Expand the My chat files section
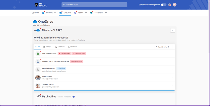This screenshot has height=106, width=210. [x=36, y=97]
